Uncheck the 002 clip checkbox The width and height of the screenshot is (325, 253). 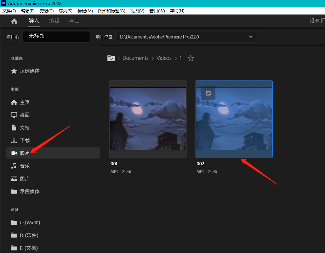[208, 93]
